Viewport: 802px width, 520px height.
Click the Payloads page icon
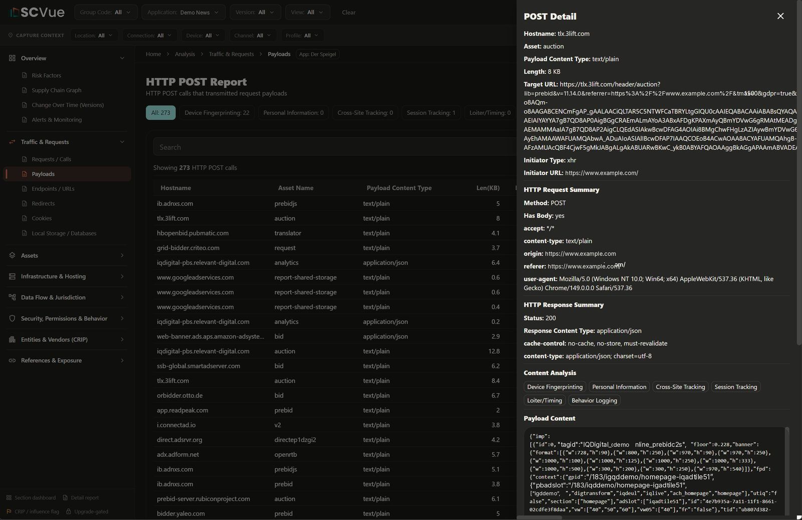(x=25, y=174)
